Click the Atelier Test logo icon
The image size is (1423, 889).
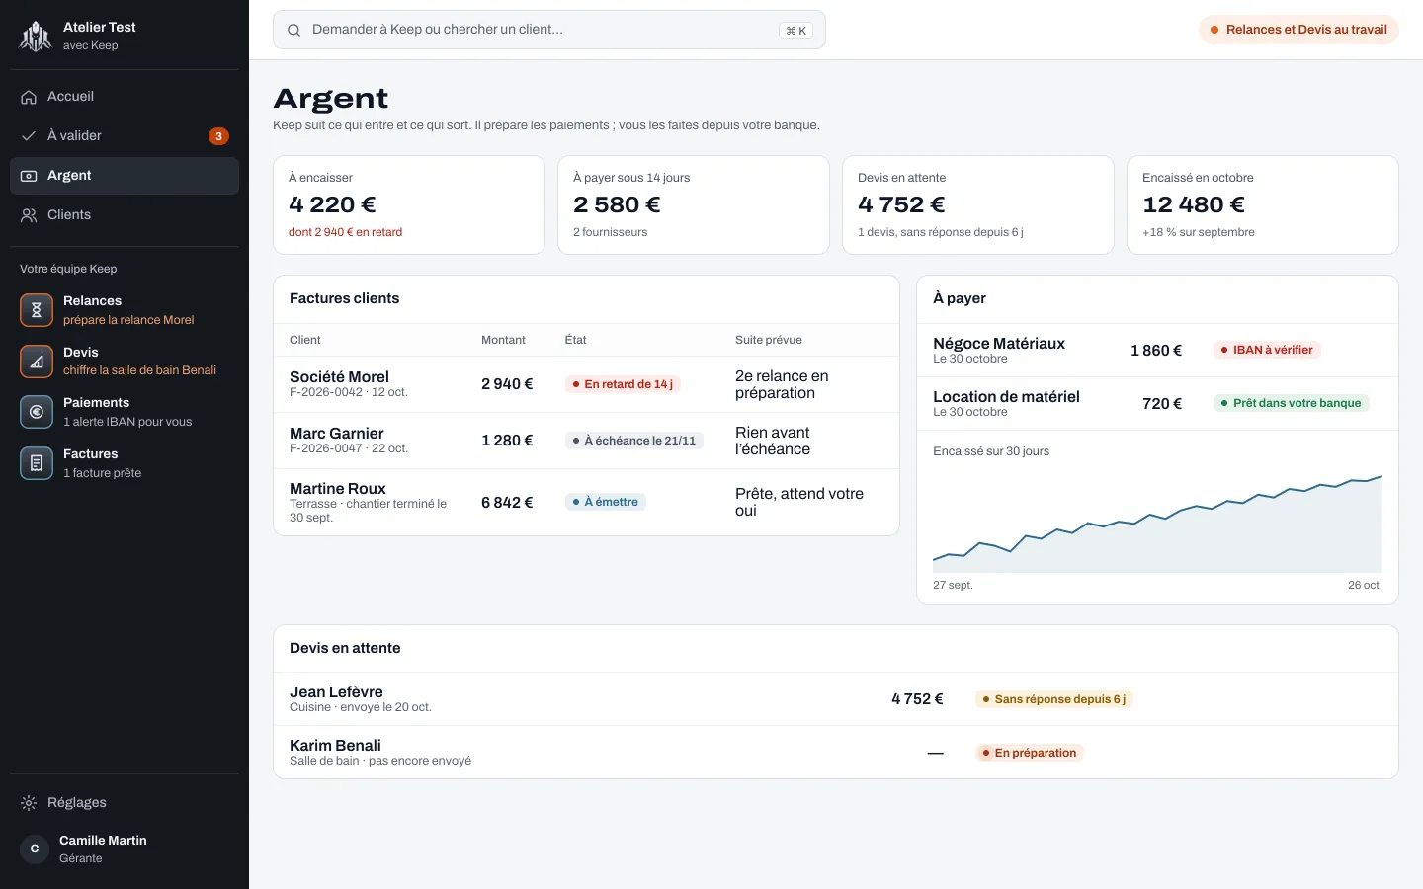click(x=36, y=37)
